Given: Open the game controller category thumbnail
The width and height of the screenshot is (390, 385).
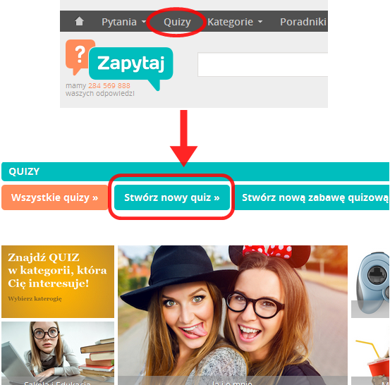Looking at the screenshot, I should 370,281.
